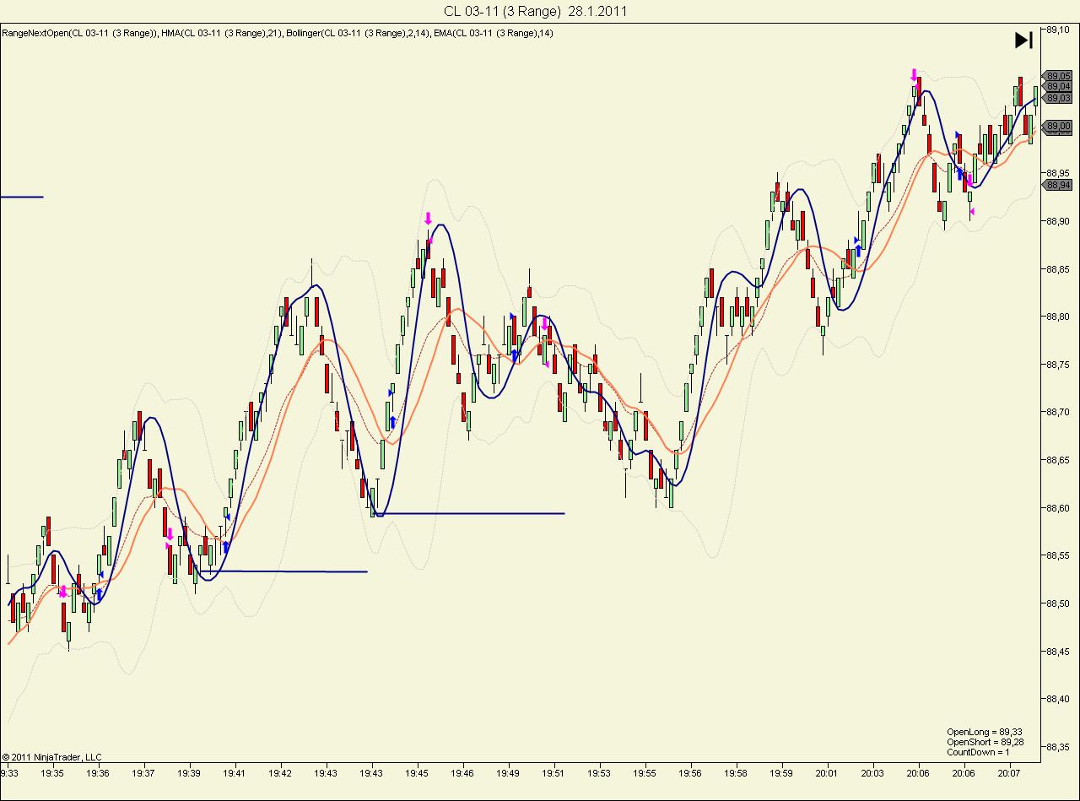Click the chart title CL 03-11 (3 Range)
The image size is (1080, 801).
tap(503, 11)
